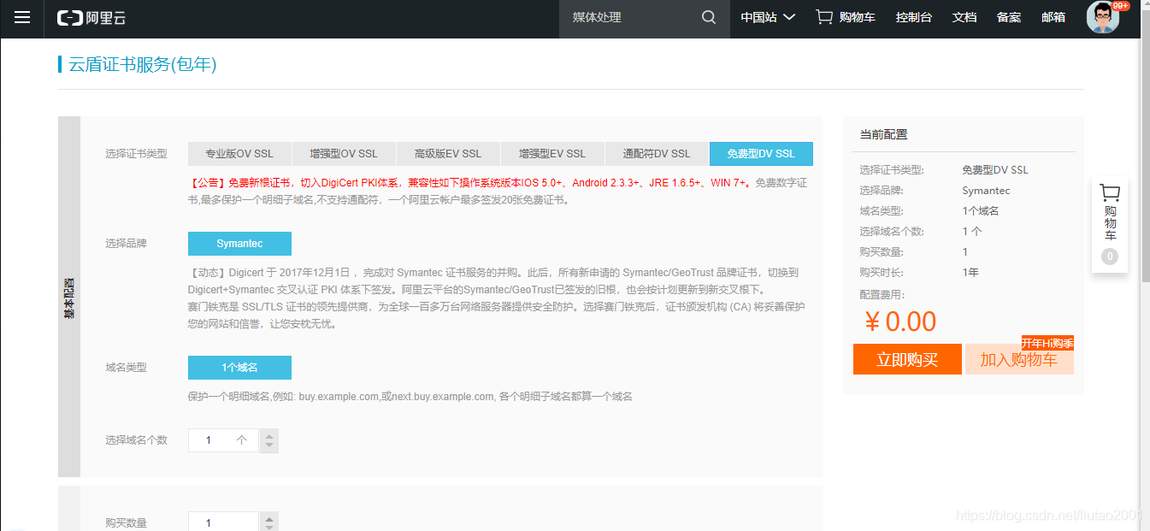The image size is (1150, 531).
Task: Click the 基本配置 section side tab
Action: (x=69, y=297)
